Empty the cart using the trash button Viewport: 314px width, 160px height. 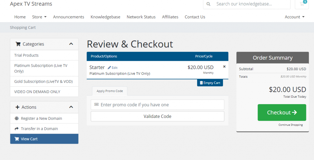tap(210, 83)
